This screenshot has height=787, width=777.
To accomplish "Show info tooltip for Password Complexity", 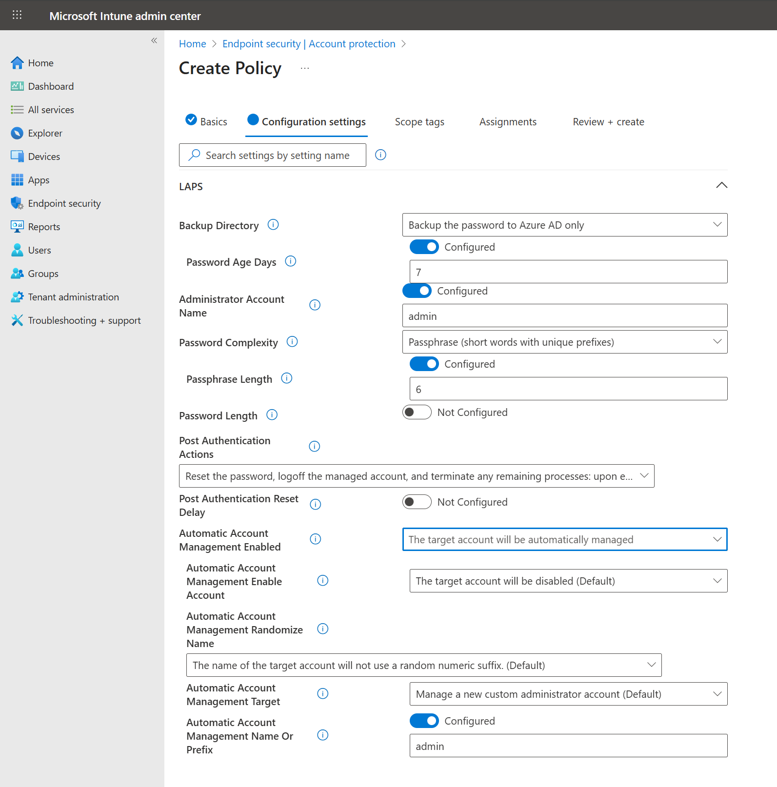I will click(292, 342).
